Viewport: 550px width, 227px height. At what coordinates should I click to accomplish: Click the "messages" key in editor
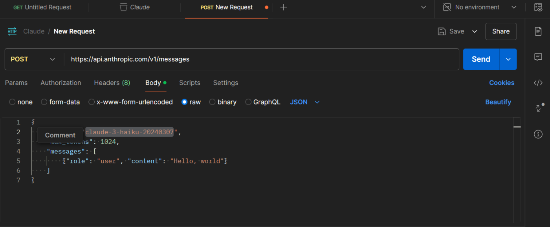pyautogui.click(x=66, y=152)
